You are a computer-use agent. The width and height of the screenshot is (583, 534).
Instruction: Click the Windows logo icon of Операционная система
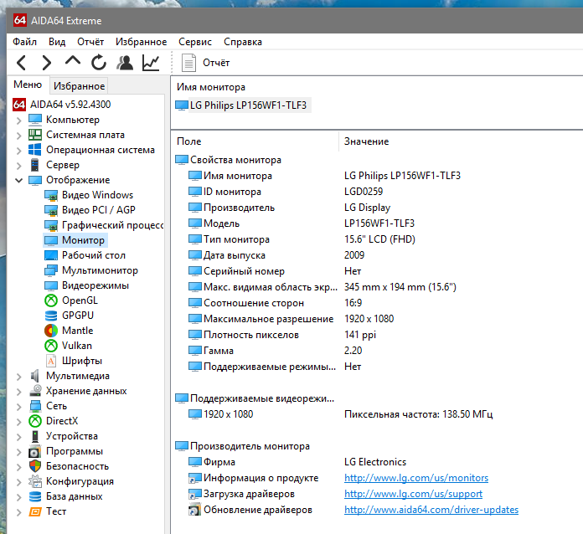(35, 150)
